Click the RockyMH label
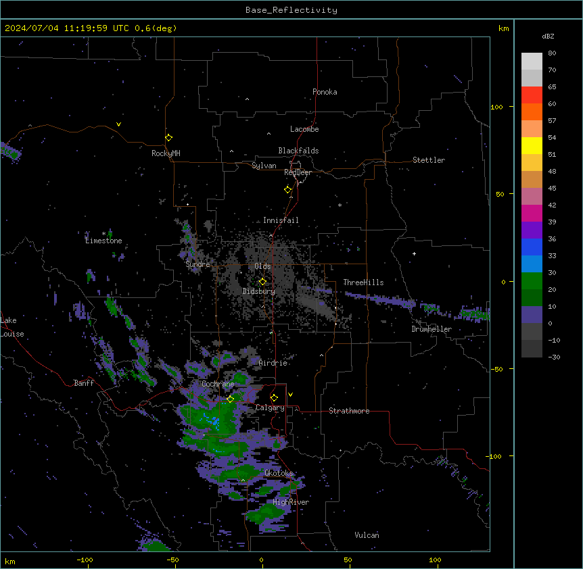583x569 pixels. pos(166,153)
